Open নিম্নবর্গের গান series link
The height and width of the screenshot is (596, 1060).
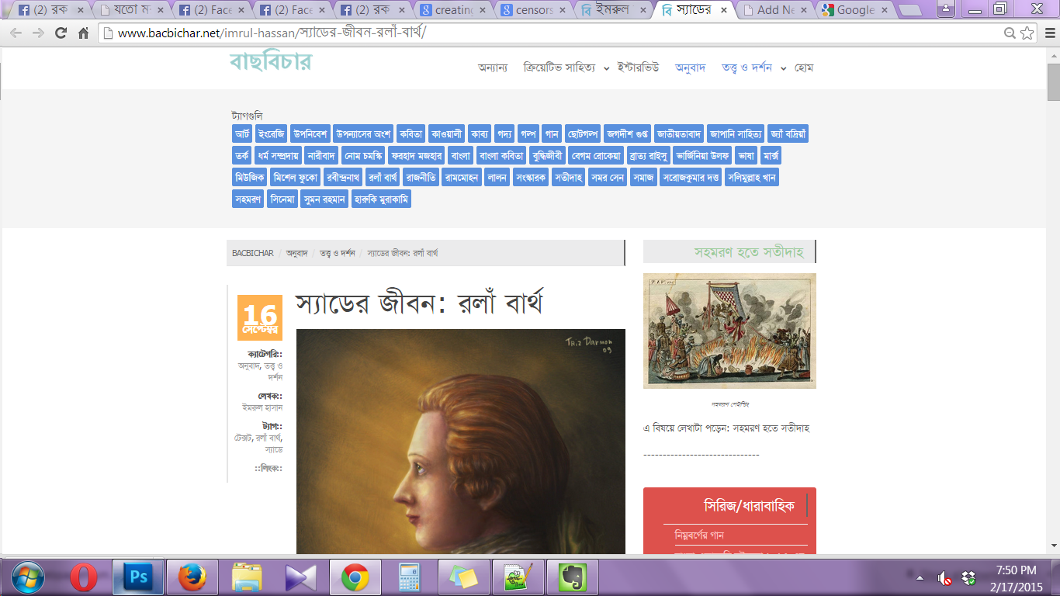699,535
